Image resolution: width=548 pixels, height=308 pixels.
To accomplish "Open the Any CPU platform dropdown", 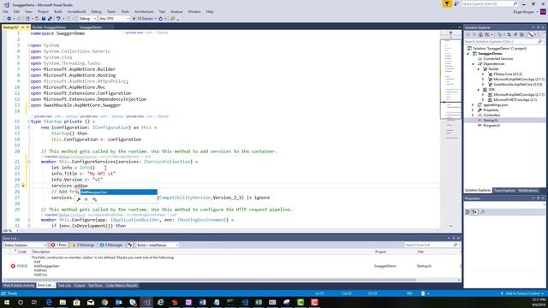I will 114,19.
